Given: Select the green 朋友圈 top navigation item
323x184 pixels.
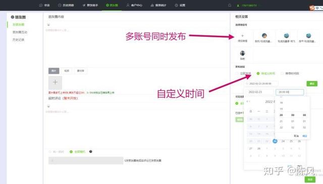Looking at the screenshot, I should coord(112,5).
